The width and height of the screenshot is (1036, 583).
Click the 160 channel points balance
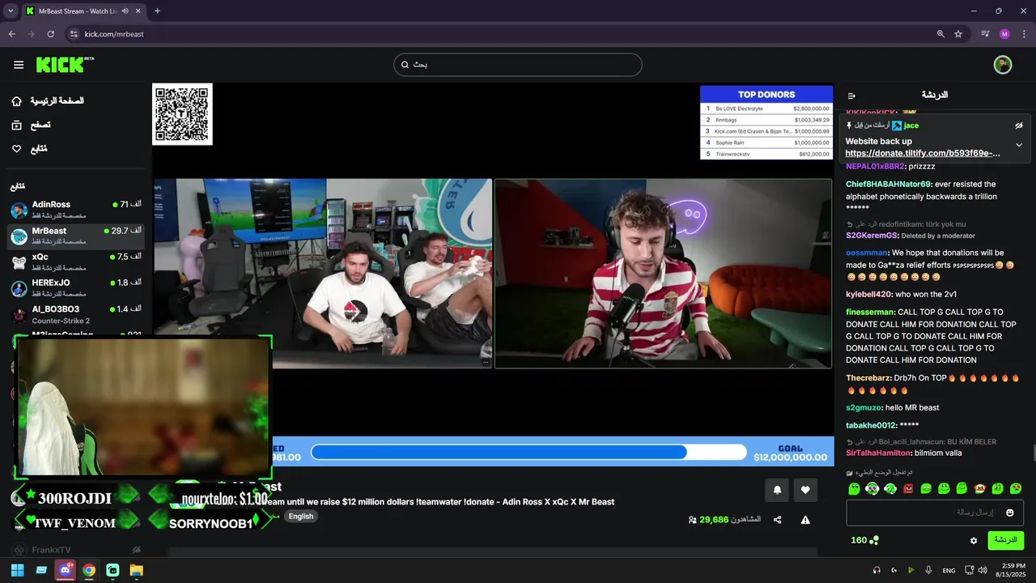864,540
